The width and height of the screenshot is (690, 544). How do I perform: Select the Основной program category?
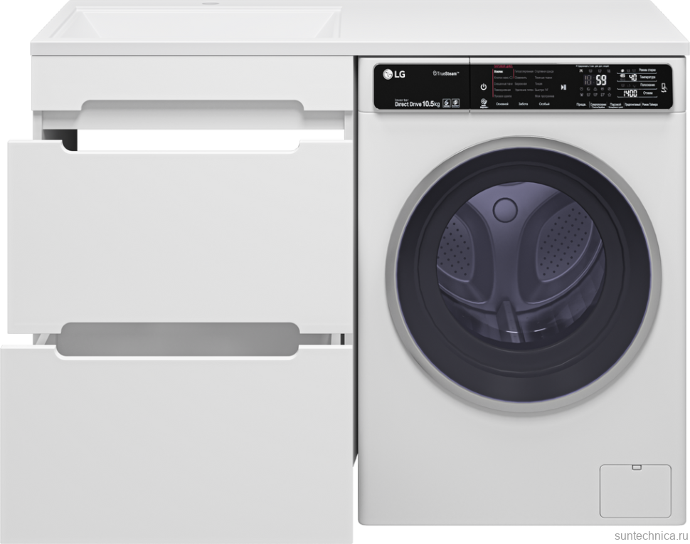[x=502, y=105]
